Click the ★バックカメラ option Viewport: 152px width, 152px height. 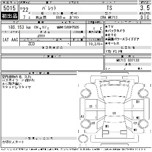tap(115, 31)
